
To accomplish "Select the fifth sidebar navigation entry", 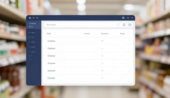I will (x=32, y=52).
